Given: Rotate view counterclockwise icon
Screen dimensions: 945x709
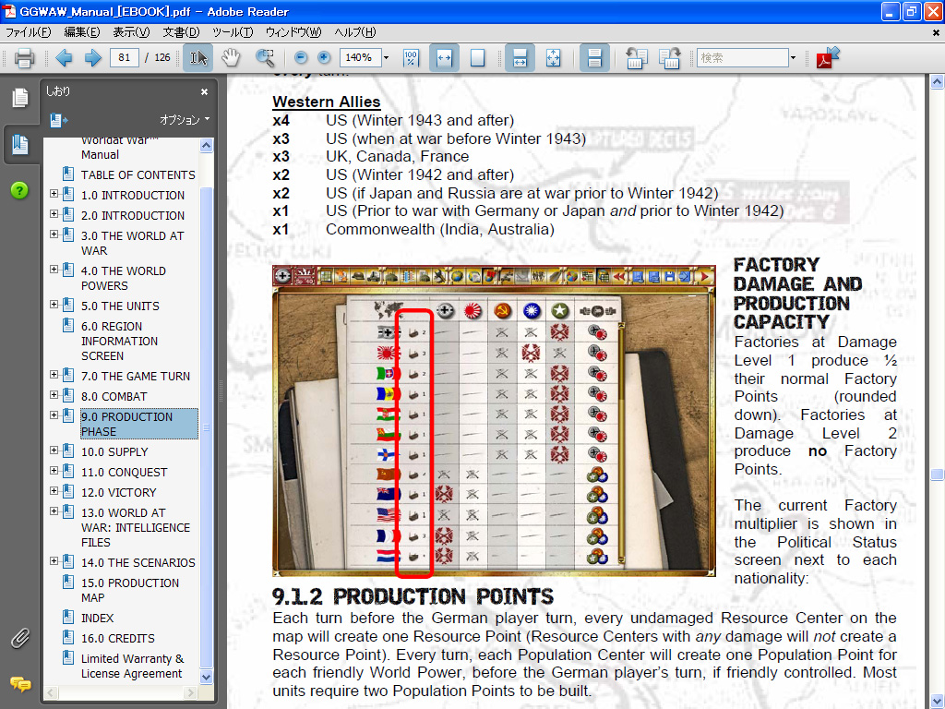Looking at the screenshot, I should [x=637, y=58].
